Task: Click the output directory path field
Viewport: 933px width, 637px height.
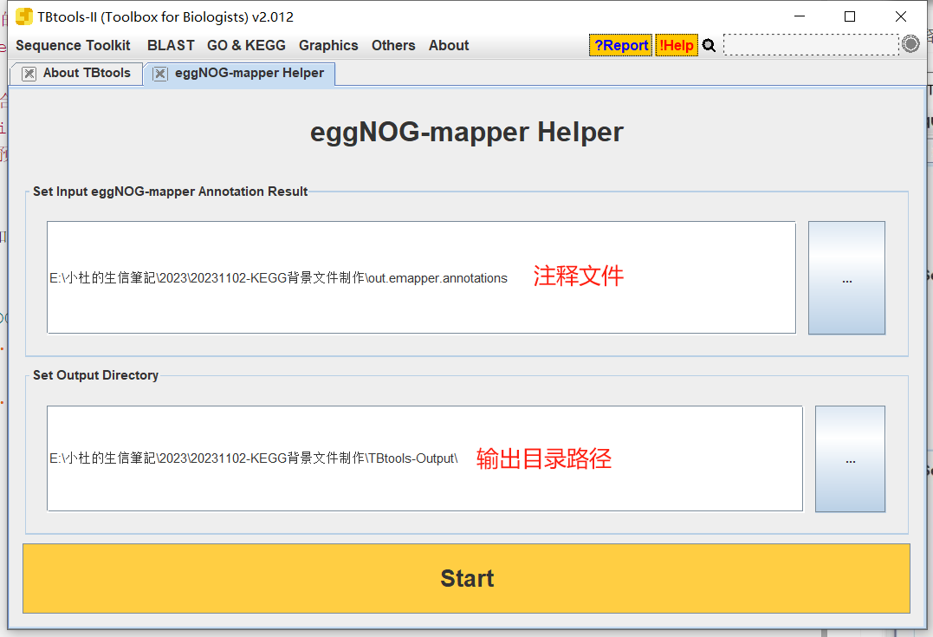Action: pyautogui.click(x=424, y=458)
